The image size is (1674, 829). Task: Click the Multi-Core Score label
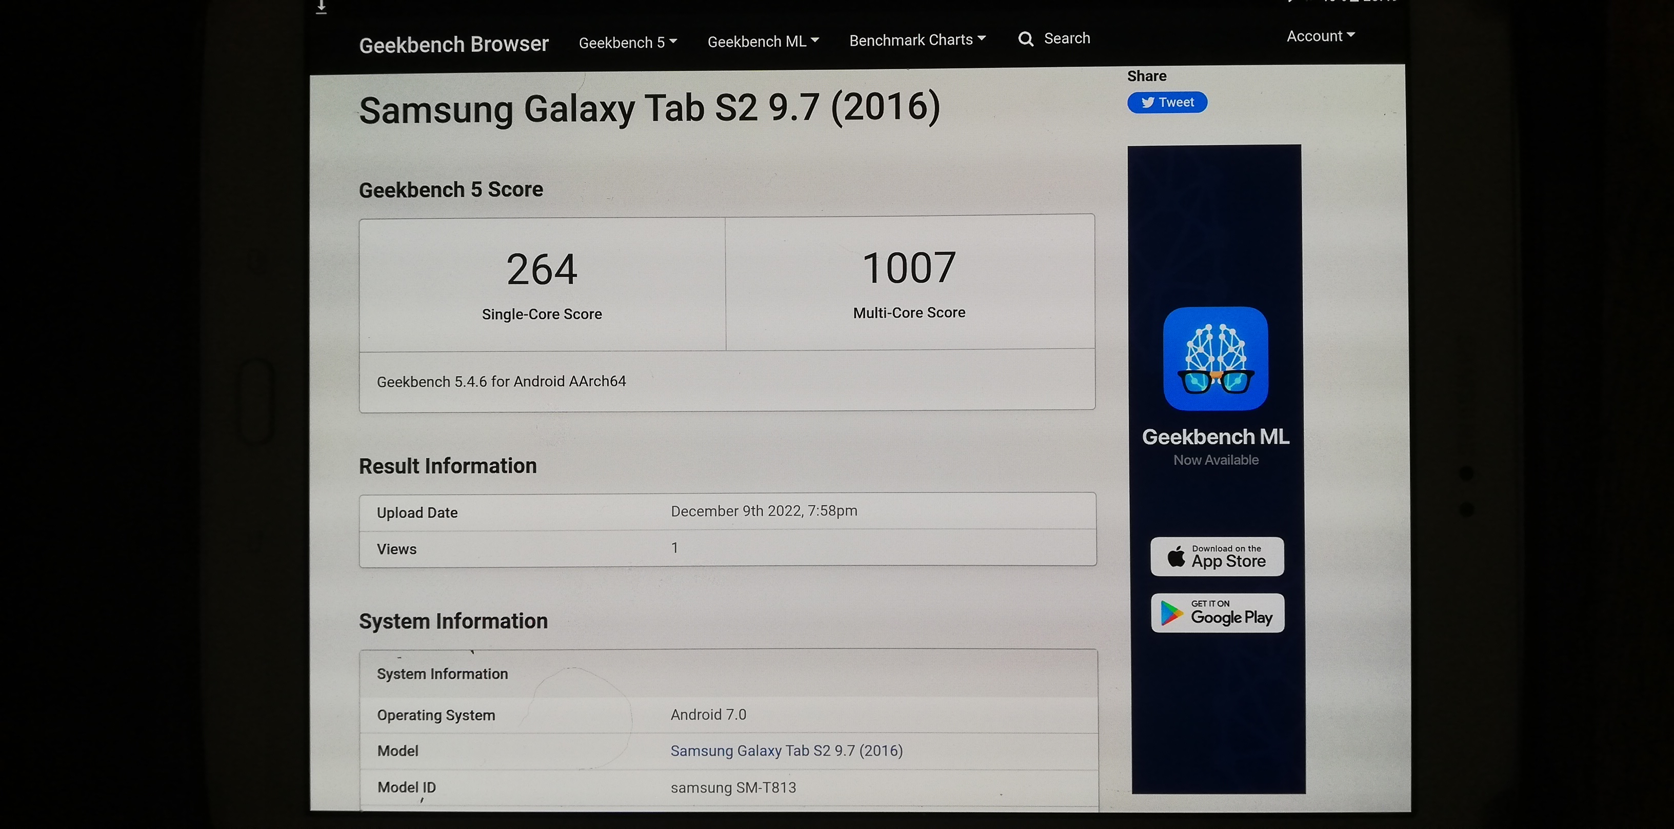pyautogui.click(x=908, y=313)
